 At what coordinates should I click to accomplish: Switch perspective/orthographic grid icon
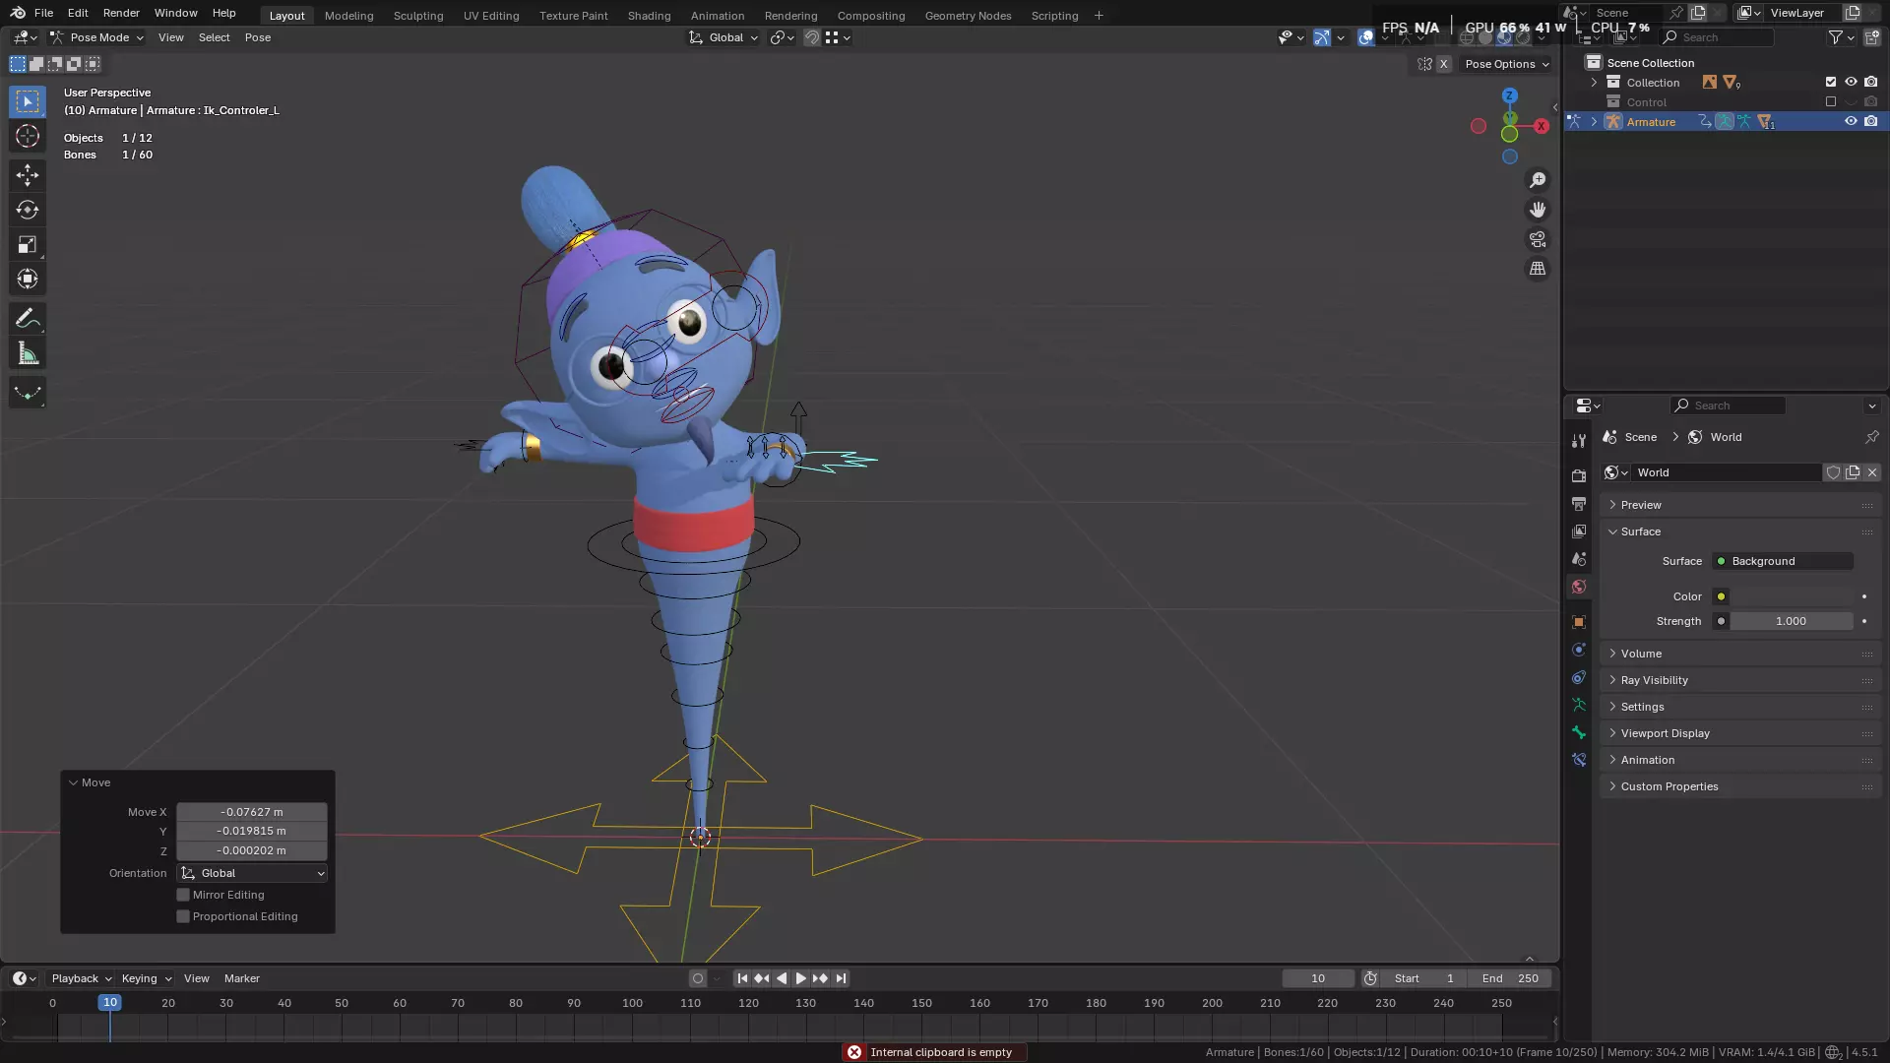tap(1538, 269)
